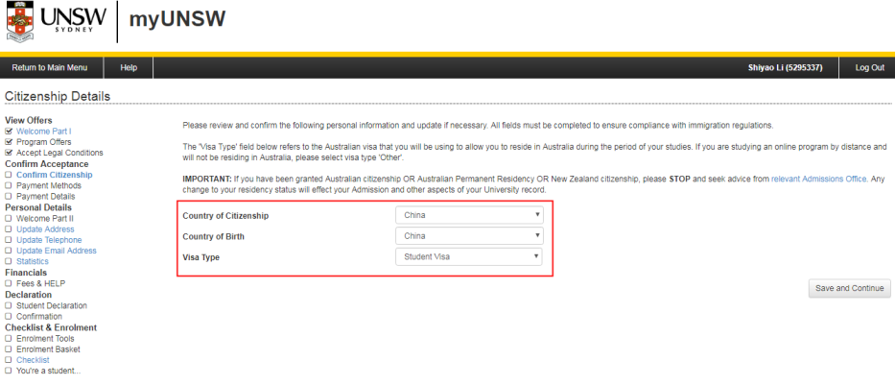Click Save and Continue button
The height and width of the screenshot is (385, 895).
pos(849,288)
